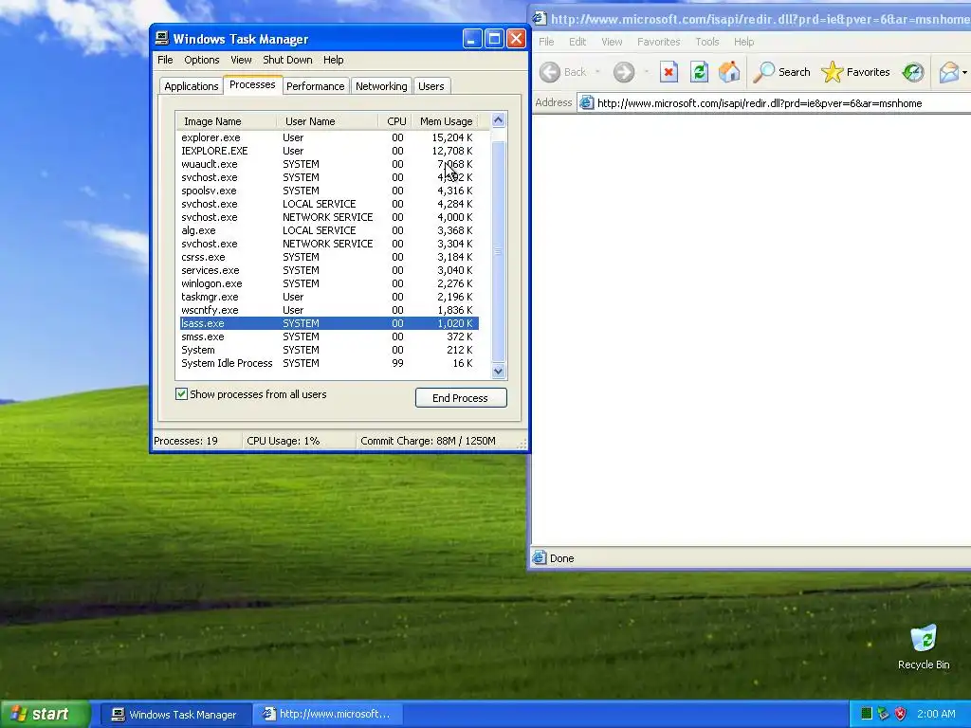This screenshot has width=971, height=728.
Task: Click the microsoft.com taskbar button
Action: [327, 715]
